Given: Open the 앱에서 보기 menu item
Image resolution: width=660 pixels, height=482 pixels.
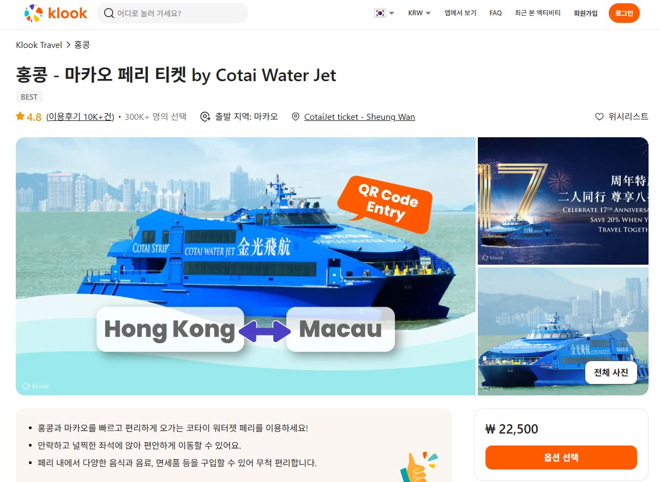Looking at the screenshot, I should click(x=460, y=13).
